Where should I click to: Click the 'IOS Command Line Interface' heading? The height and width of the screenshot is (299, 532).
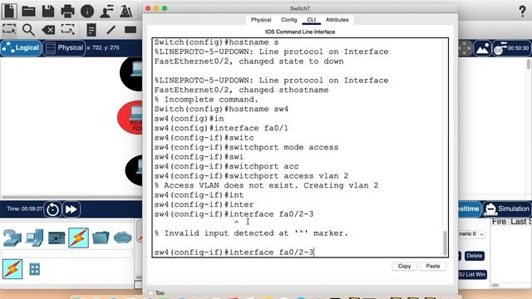point(300,32)
